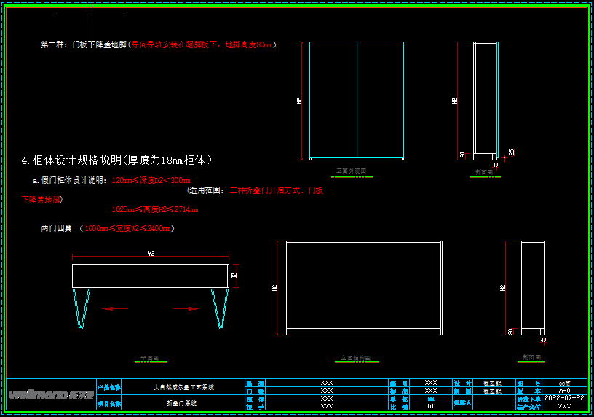Click the right cyan folding door symbol
594x417 pixels.
[219, 308]
